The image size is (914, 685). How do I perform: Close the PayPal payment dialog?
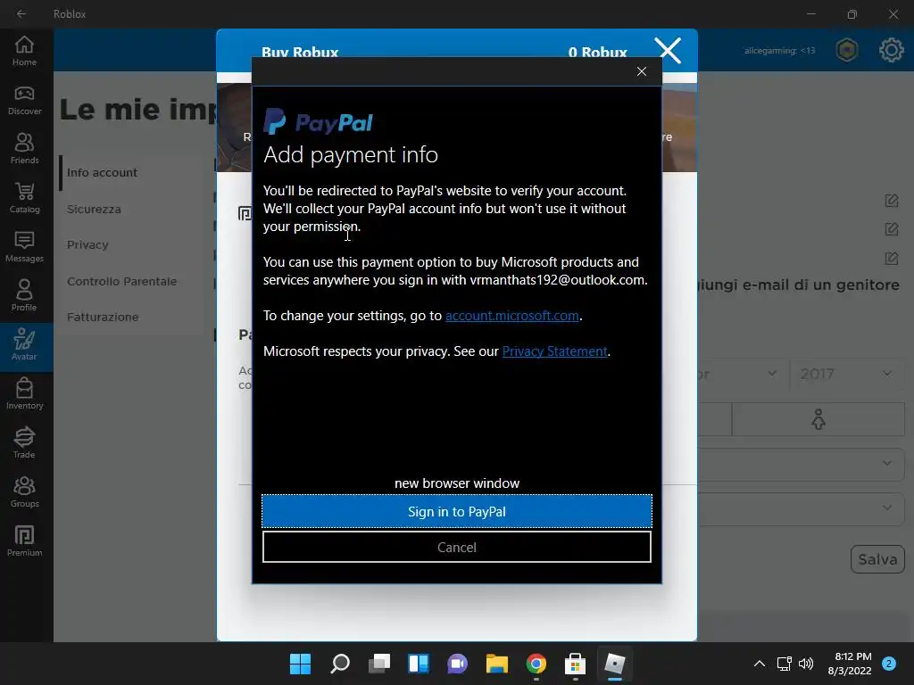coord(642,71)
